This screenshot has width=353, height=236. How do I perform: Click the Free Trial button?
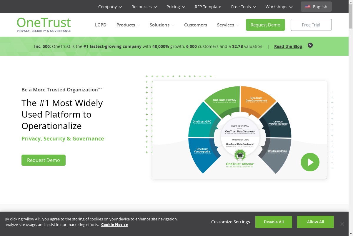pyautogui.click(x=311, y=25)
